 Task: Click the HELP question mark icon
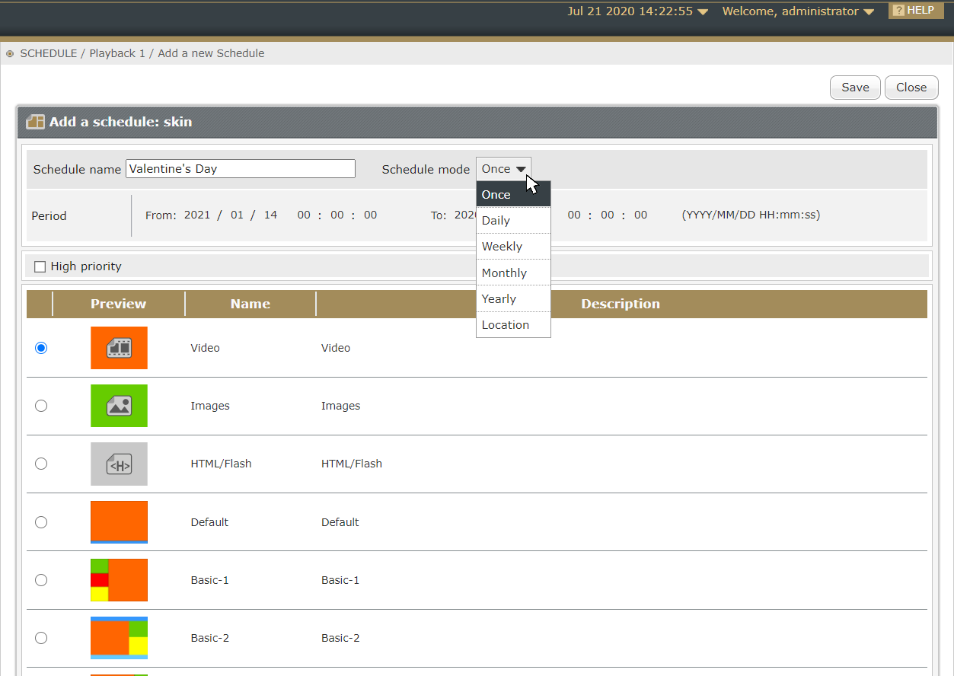click(898, 11)
